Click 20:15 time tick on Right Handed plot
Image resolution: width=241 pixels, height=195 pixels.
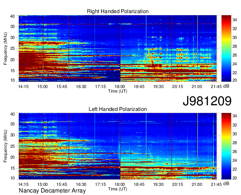coord(178,87)
